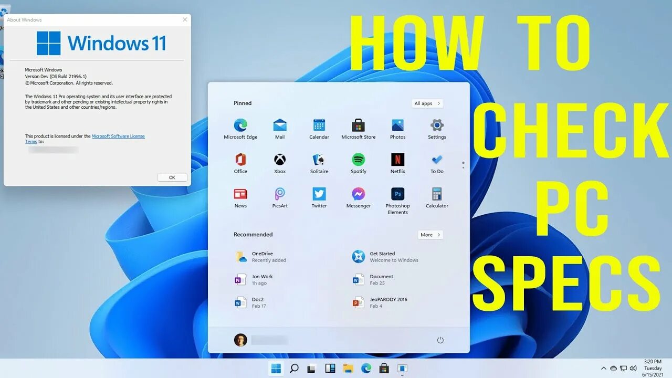The height and width of the screenshot is (378, 672).
Task: Open Search from the taskbar
Action: click(x=294, y=369)
